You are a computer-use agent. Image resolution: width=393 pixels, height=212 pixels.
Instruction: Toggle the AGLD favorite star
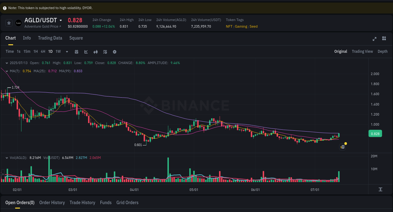tap(9, 23)
